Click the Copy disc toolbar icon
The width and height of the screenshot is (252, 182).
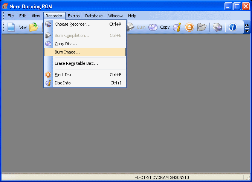coord(153,27)
